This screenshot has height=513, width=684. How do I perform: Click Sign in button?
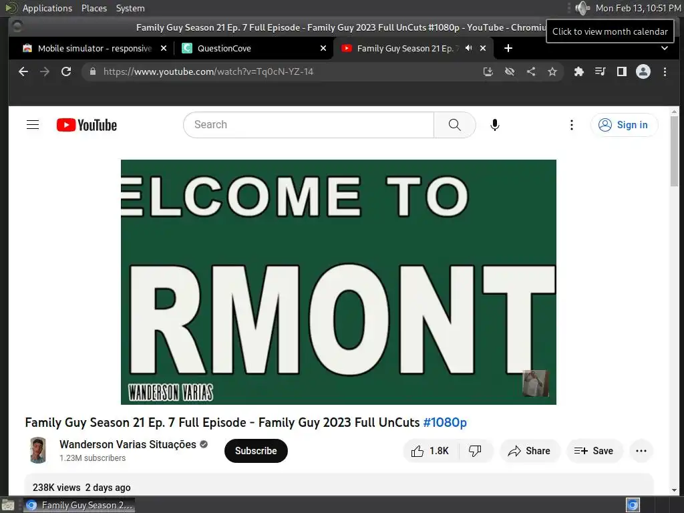click(x=624, y=125)
